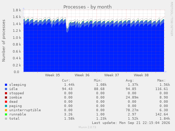Click runnable minimum value 1.00

pos(100,114)
